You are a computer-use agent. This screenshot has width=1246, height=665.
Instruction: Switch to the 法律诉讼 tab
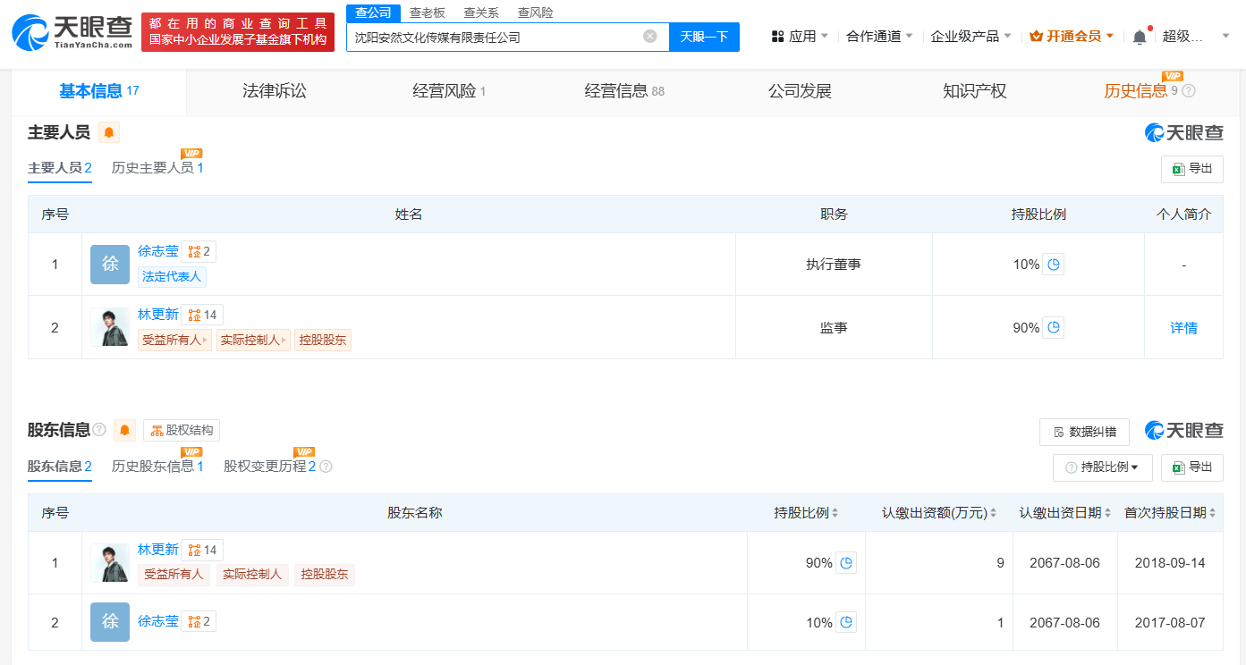[x=274, y=91]
